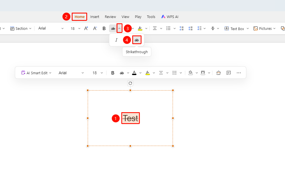
Task: Click the Increase font size icon
Action: pos(86,28)
